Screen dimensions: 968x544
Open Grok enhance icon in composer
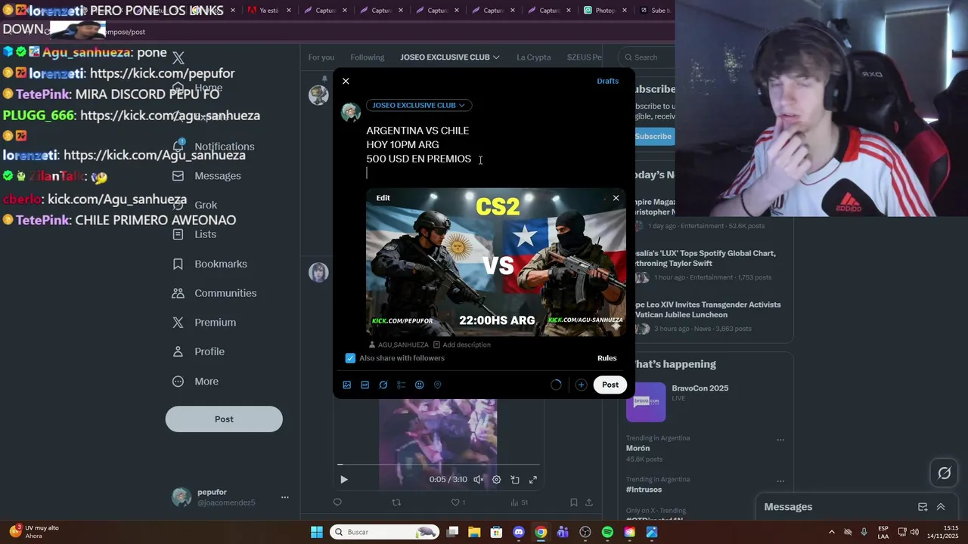pyautogui.click(x=383, y=385)
